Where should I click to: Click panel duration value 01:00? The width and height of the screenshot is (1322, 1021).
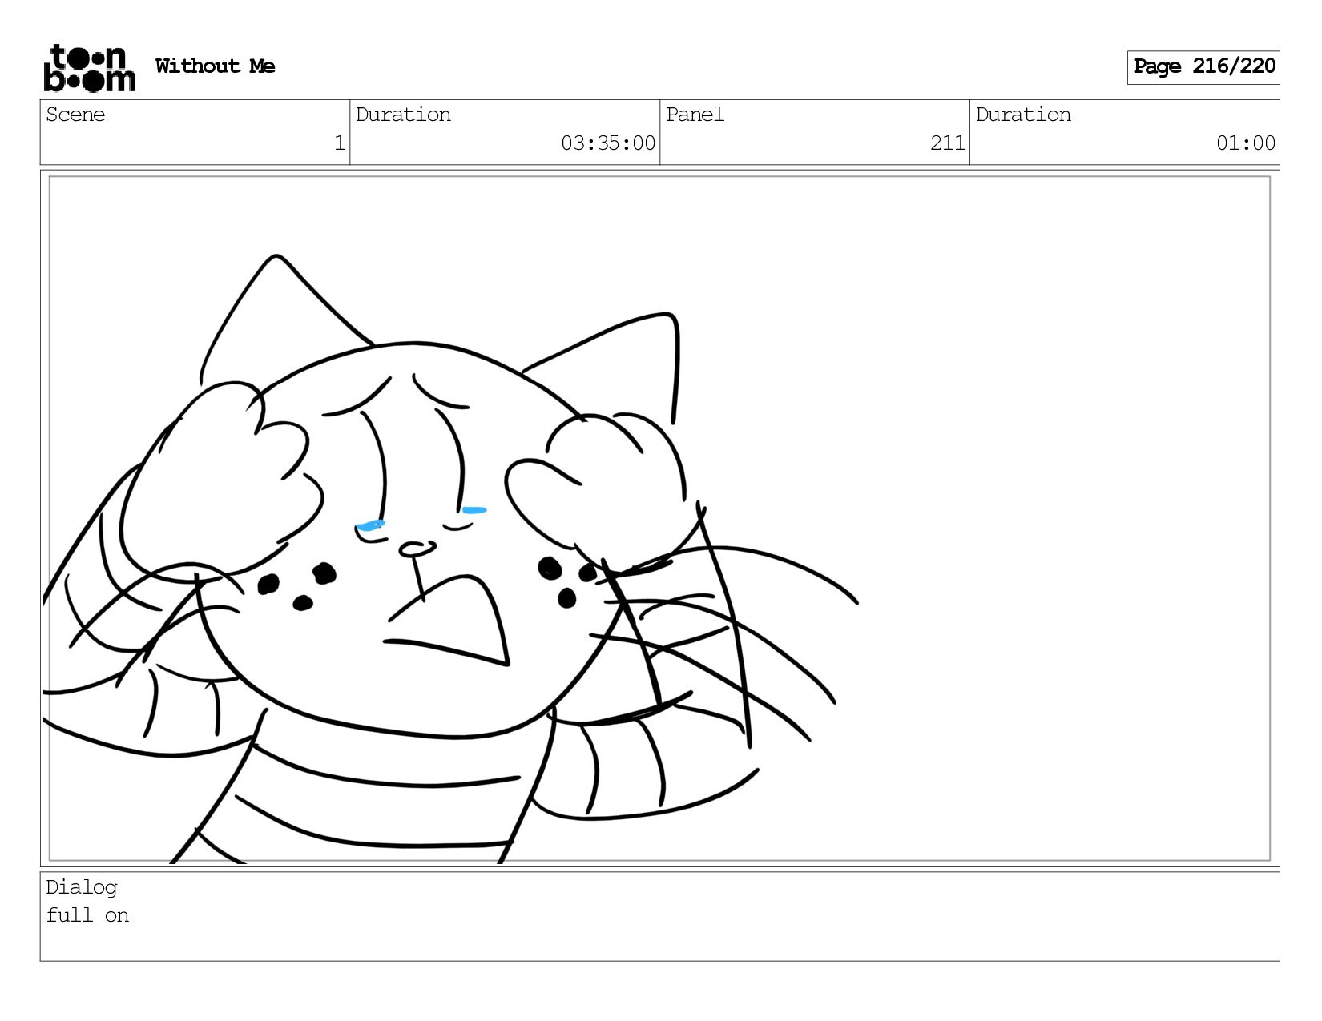point(1246,143)
